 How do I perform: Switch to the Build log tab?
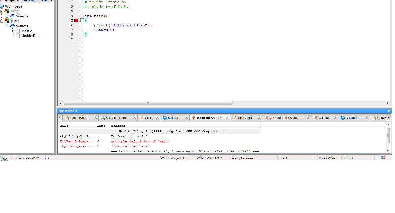(173, 118)
